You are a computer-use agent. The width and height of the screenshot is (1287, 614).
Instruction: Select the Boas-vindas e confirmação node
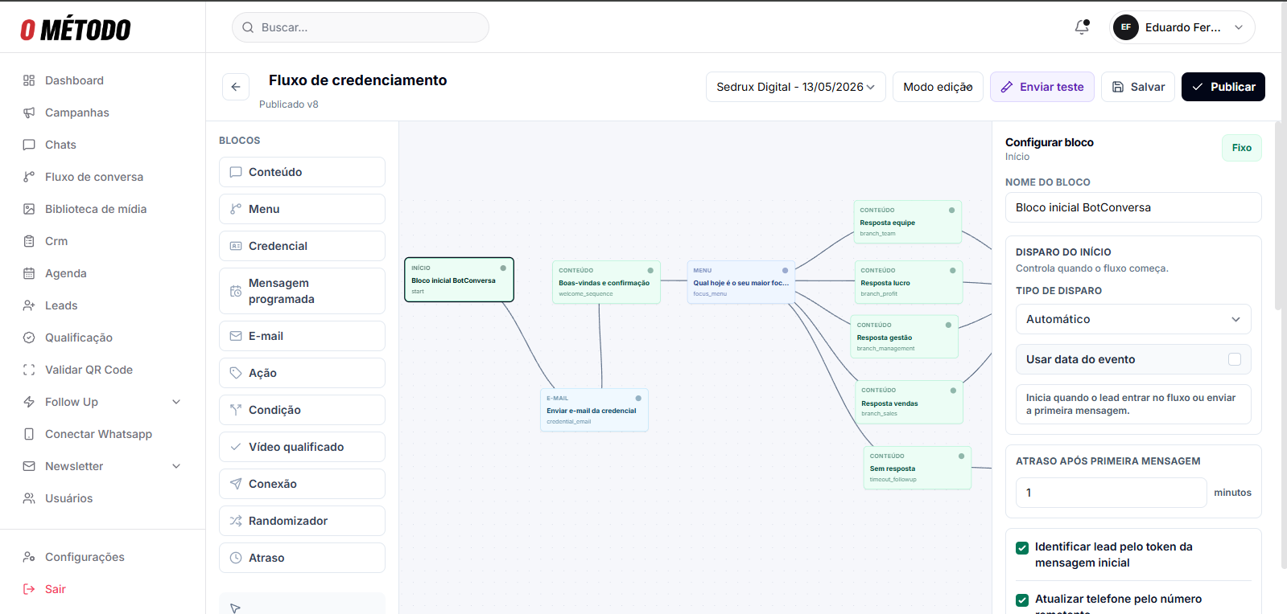pos(606,282)
